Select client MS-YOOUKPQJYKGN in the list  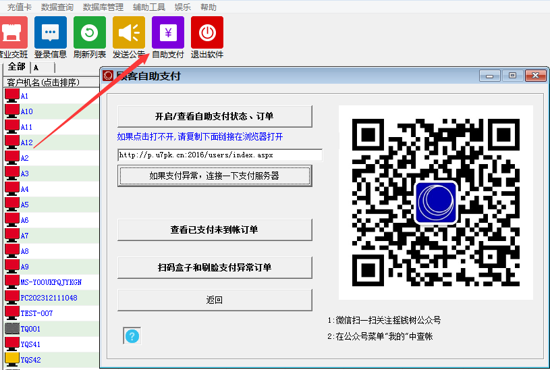(x=51, y=282)
